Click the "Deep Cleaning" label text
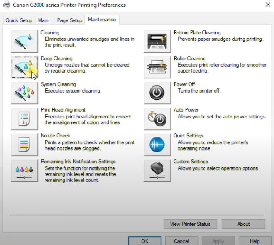This screenshot has height=245, width=274. (x=57, y=59)
